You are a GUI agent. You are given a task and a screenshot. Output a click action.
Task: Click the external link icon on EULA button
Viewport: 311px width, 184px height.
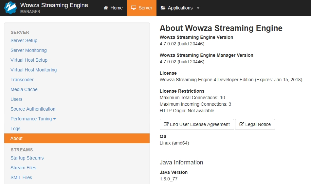click(x=166, y=124)
